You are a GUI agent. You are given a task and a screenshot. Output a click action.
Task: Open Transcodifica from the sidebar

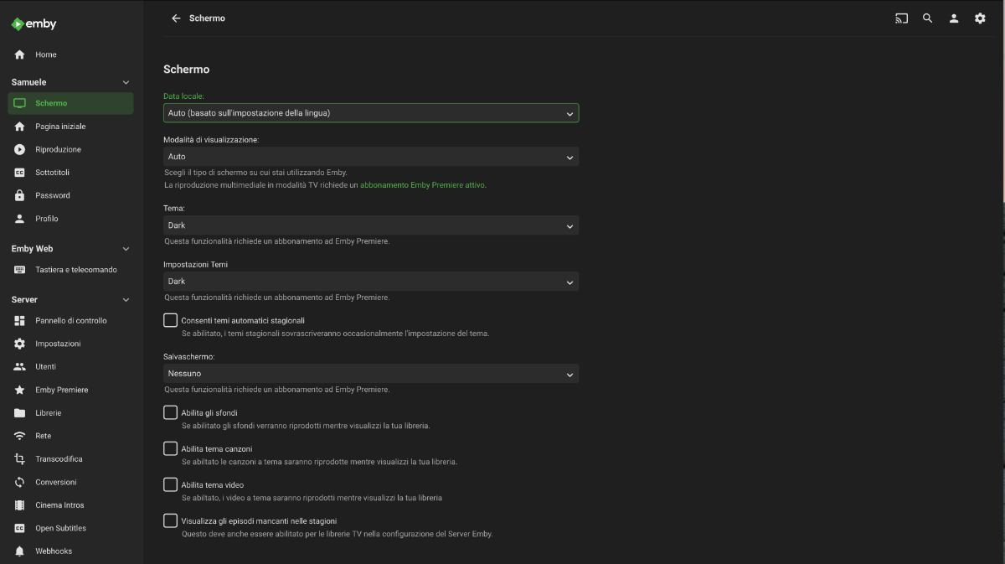58,459
